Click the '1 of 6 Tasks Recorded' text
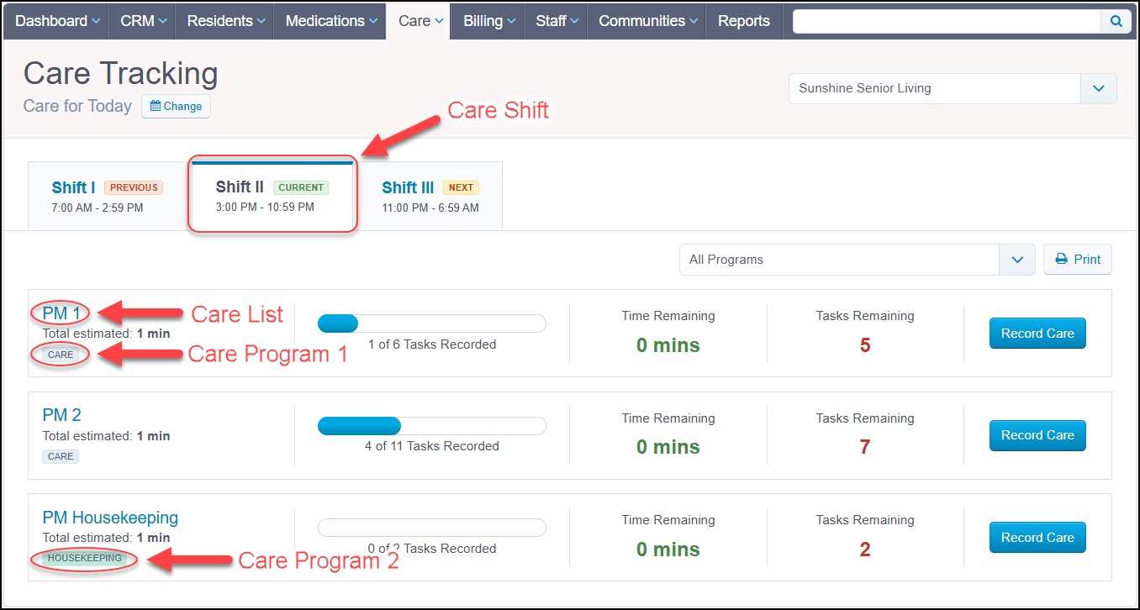The image size is (1140, 610). (x=432, y=344)
